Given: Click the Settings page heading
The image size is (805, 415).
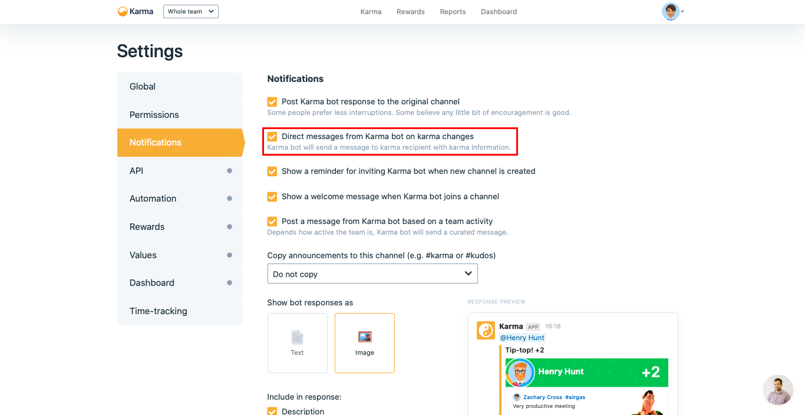Looking at the screenshot, I should point(150,51).
